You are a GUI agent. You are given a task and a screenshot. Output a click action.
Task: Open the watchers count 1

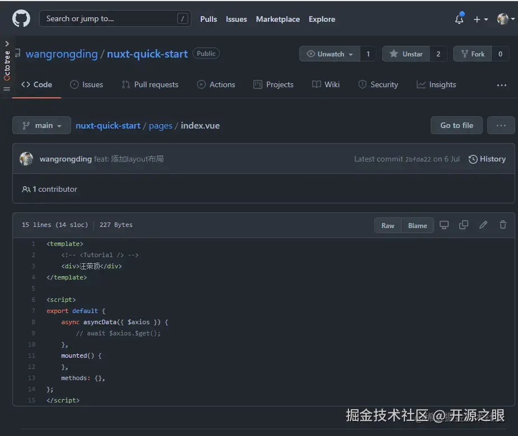(368, 54)
